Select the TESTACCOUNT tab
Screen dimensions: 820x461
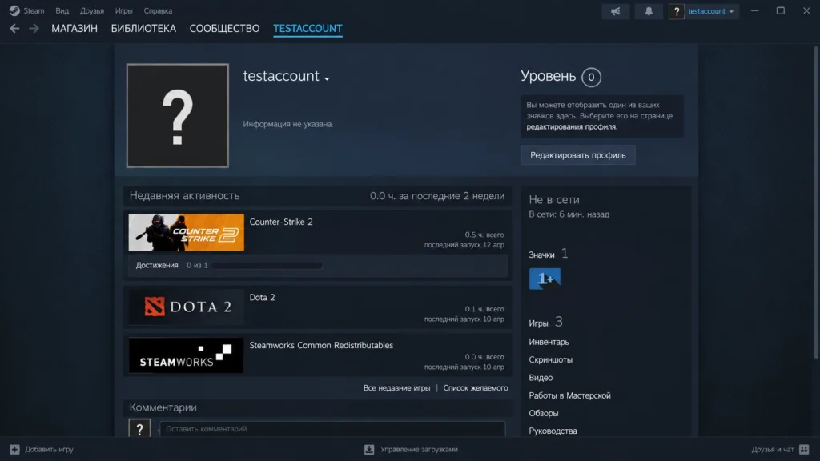tap(307, 29)
